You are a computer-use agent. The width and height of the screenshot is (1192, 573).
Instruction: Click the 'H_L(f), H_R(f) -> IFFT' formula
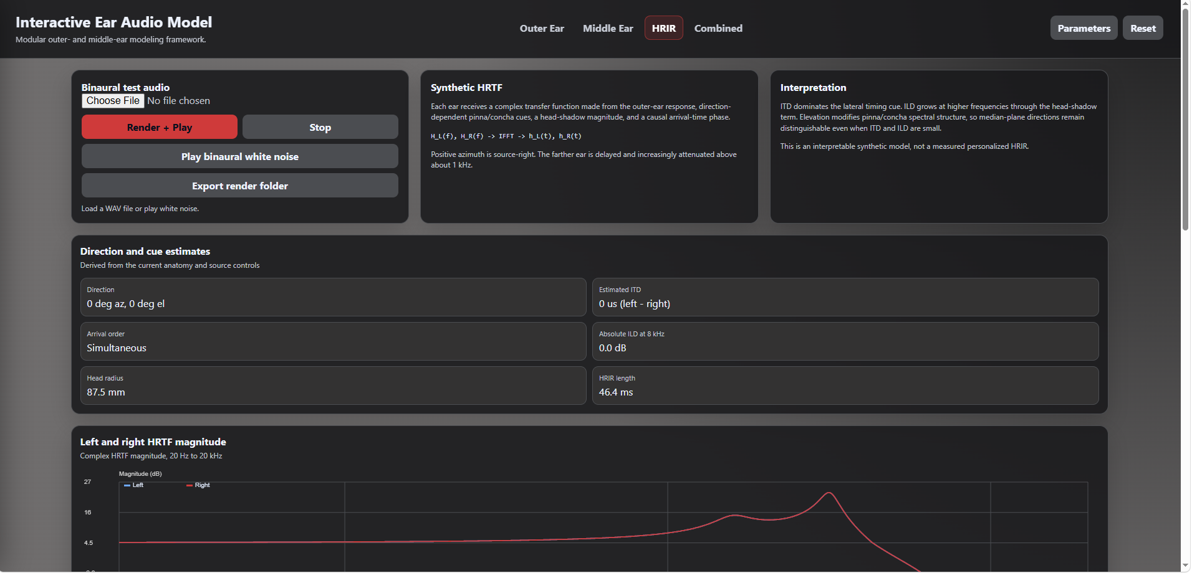[506, 136]
